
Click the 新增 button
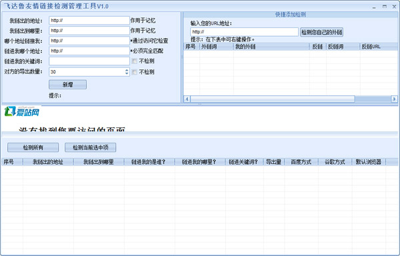coord(67,85)
